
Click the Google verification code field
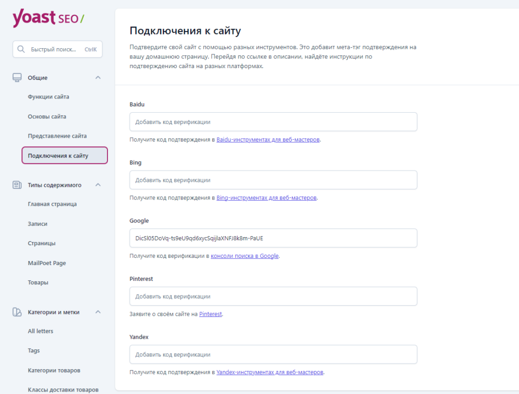[x=273, y=238]
